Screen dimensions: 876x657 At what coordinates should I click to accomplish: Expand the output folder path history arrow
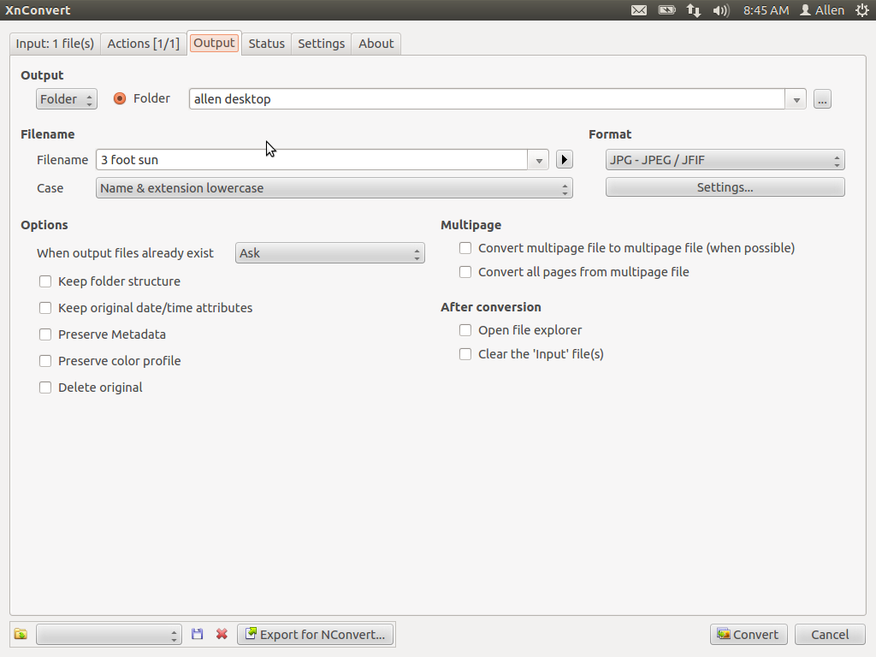(796, 99)
